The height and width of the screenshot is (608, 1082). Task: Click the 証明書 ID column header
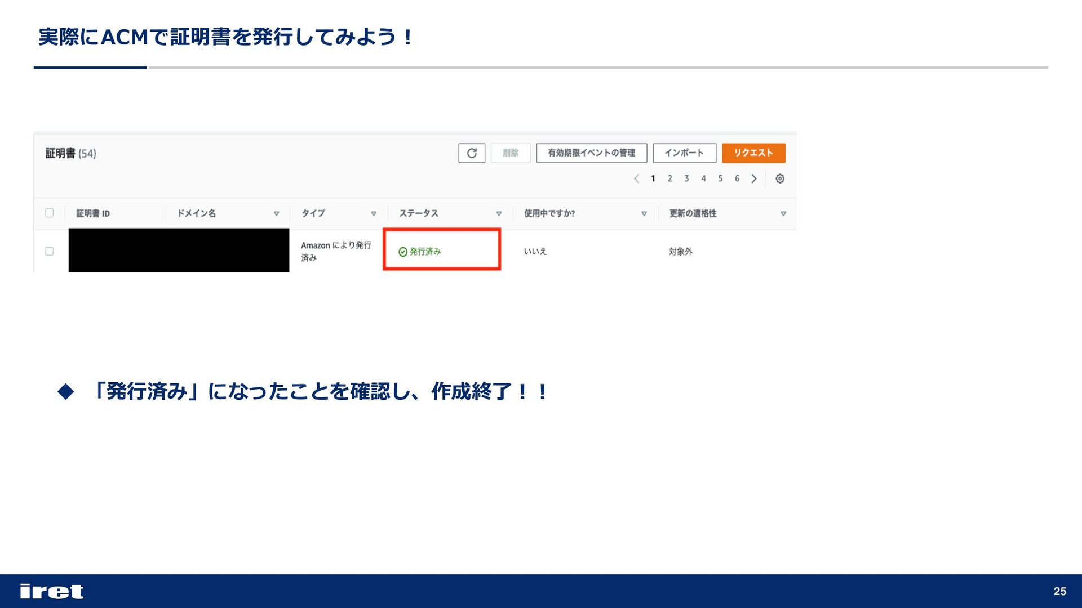pos(93,213)
